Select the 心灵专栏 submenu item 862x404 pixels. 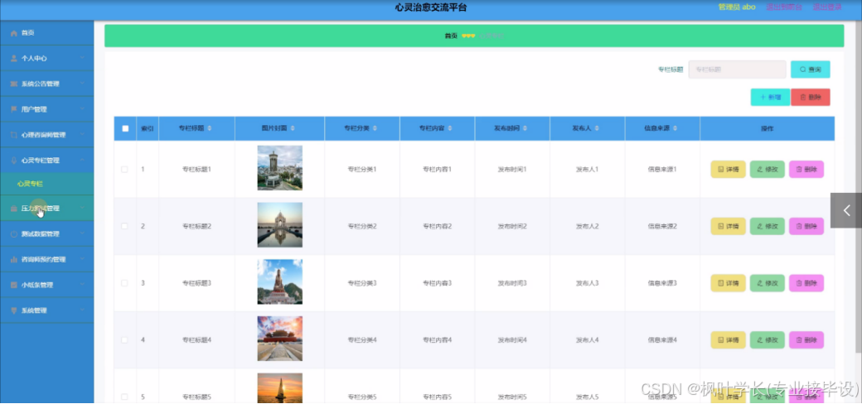(46, 184)
